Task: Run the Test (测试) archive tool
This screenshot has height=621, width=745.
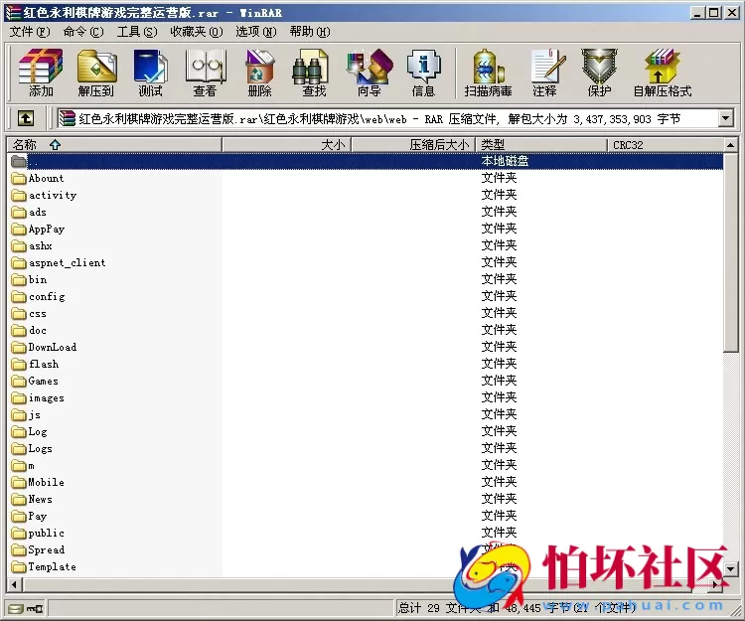Action: click(x=150, y=73)
